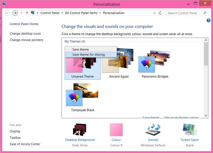Click the Desktop Background link

(x=80, y=140)
